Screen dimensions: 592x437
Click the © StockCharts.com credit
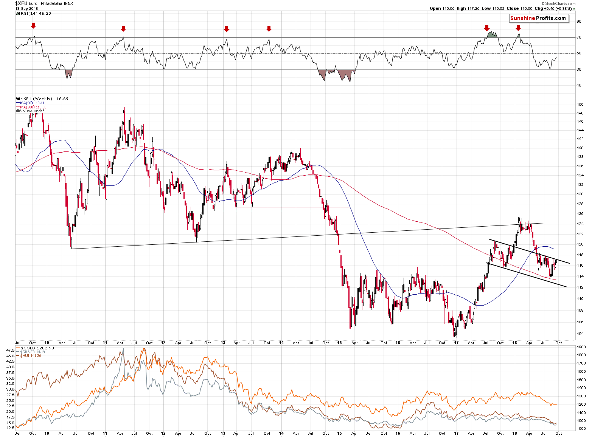[x=558, y=3]
